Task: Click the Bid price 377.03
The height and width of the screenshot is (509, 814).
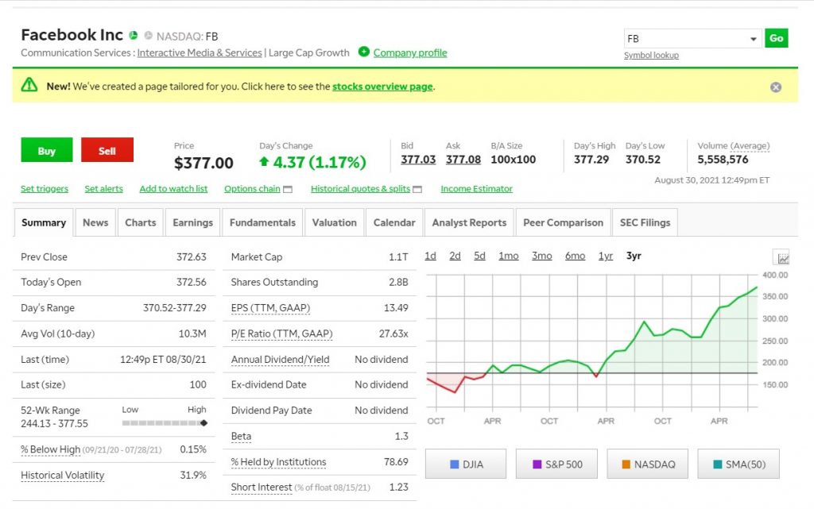Action: tap(418, 160)
